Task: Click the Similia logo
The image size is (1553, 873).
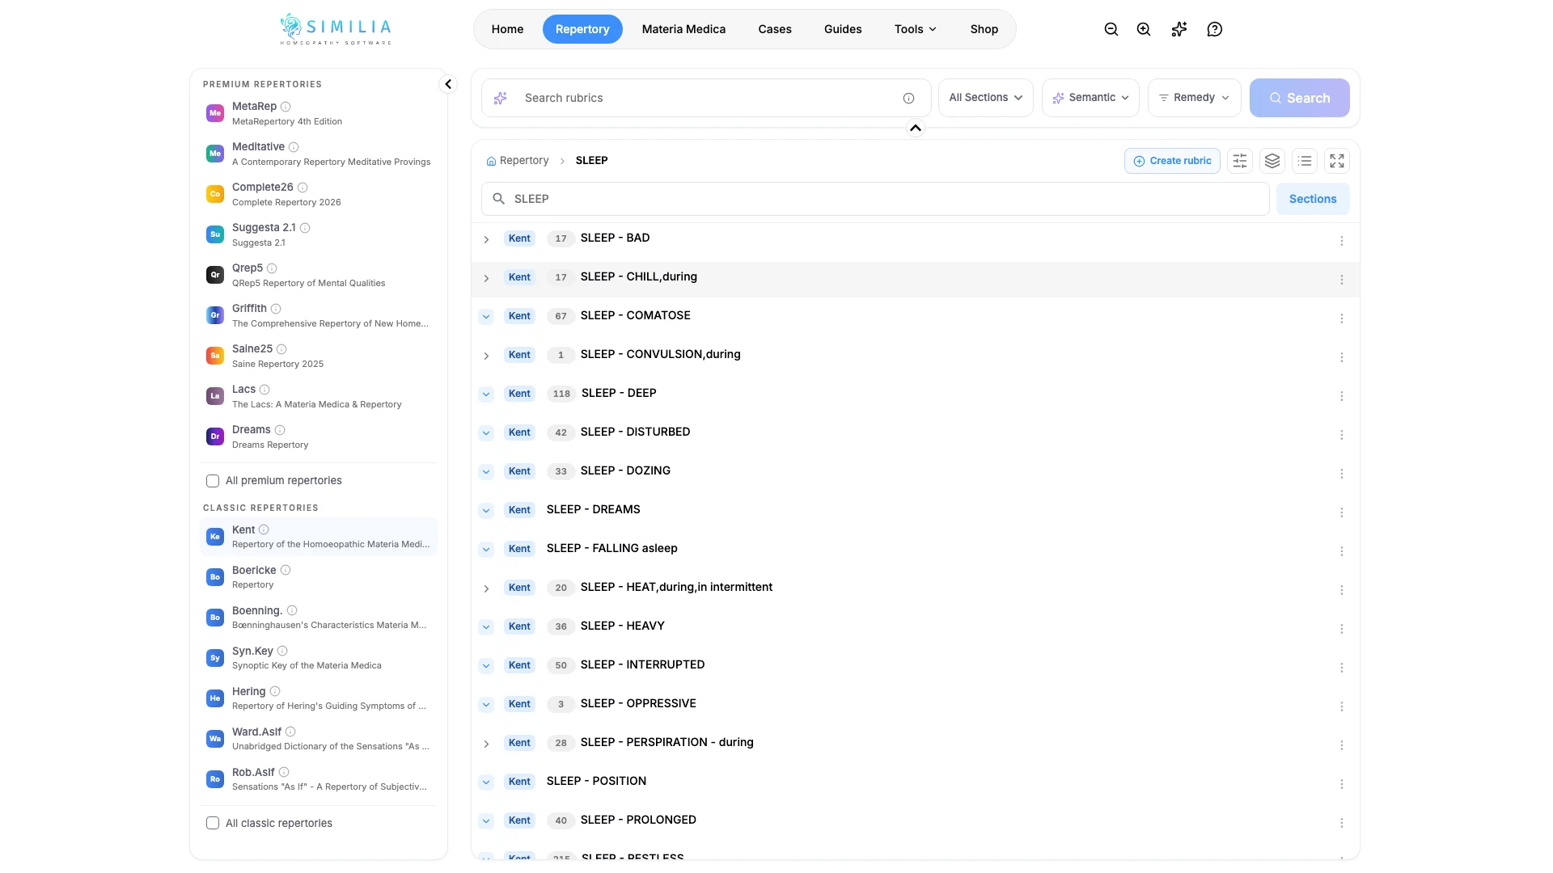Action: [336, 29]
